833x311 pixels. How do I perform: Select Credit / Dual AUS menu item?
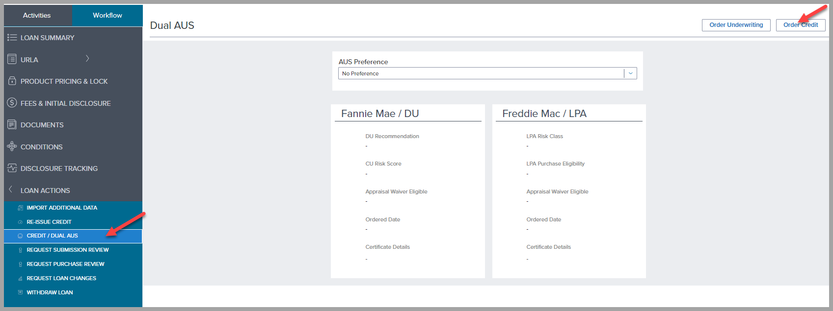pos(53,236)
